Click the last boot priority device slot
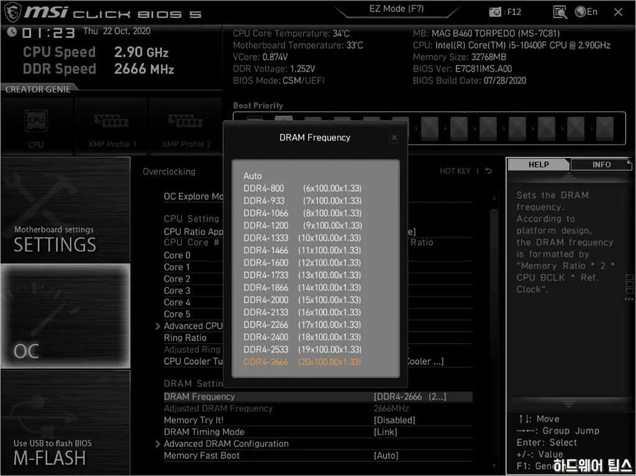Viewport: 636px width, 476px height. (x=605, y=128)
